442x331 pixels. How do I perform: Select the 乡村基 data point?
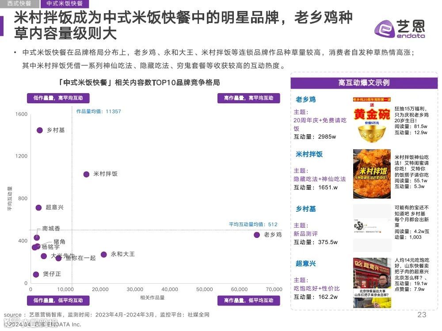pos(40,130)
